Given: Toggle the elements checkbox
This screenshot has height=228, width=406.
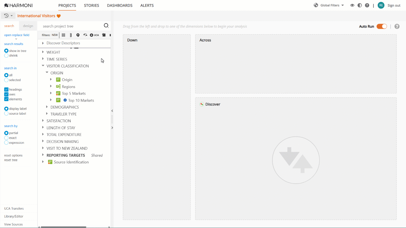Looking at the screenshot, I should tap(6, 99).
